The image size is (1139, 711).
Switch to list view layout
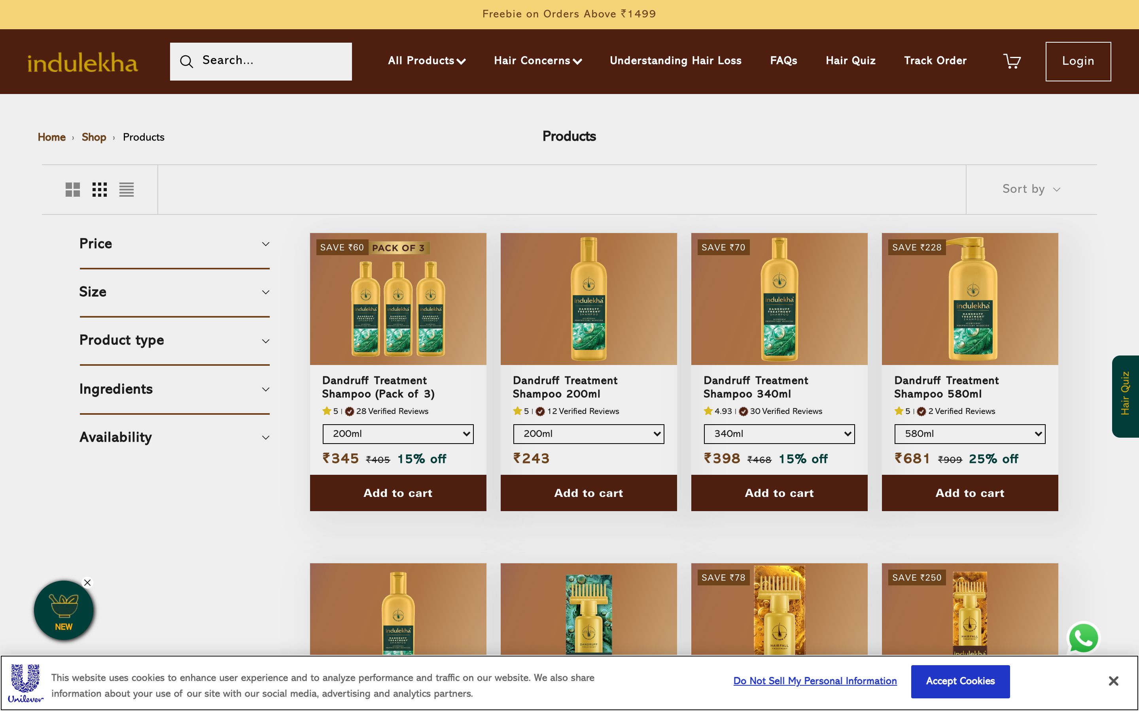[x=126, y=189]
